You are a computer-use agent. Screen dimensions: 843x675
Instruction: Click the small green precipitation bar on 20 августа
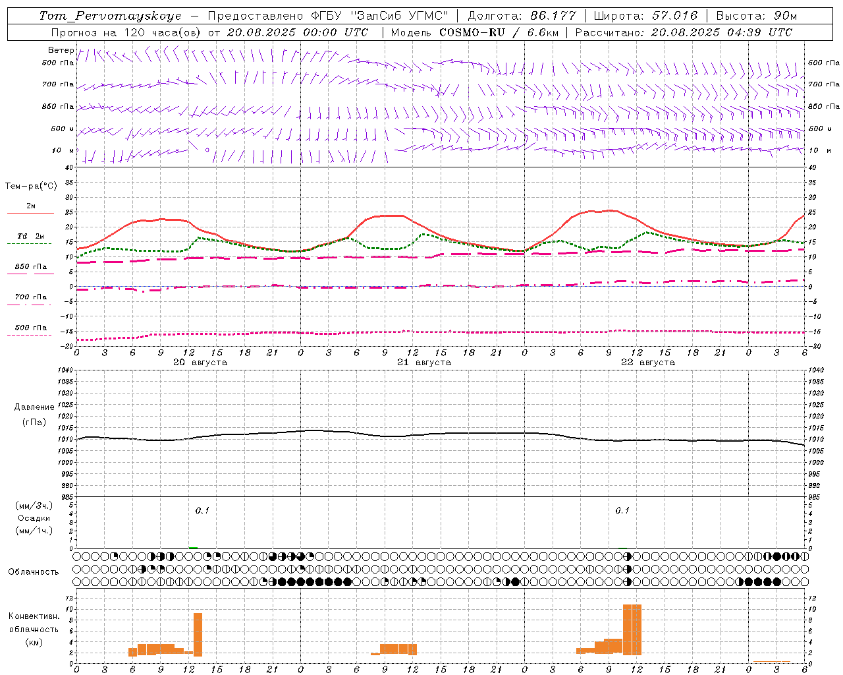[193, 547]
